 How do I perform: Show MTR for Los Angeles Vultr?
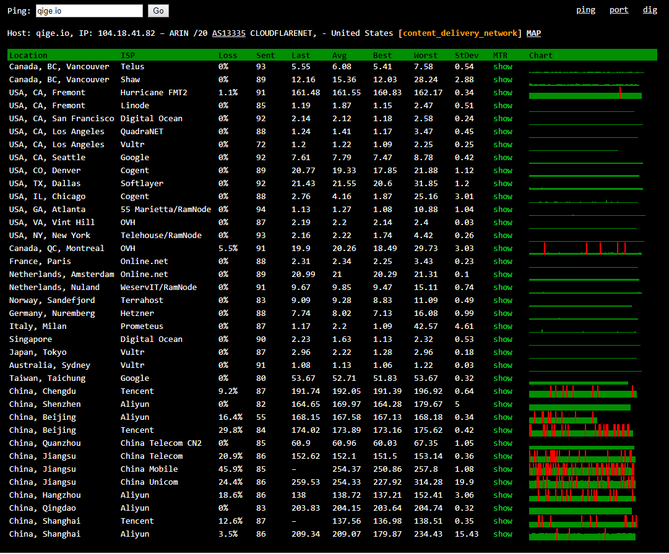[x=503, y=145]
